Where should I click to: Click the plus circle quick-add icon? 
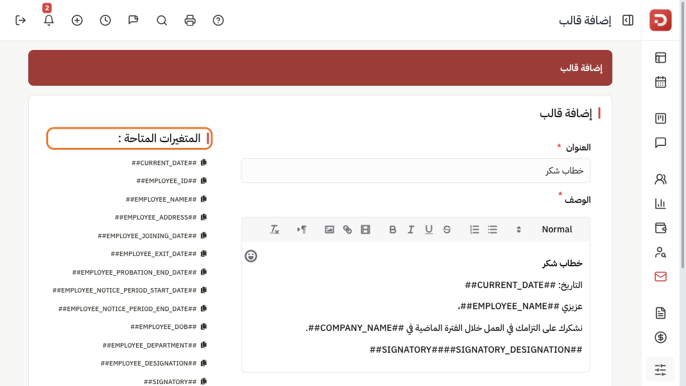click(77, 20)
